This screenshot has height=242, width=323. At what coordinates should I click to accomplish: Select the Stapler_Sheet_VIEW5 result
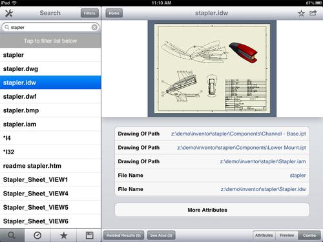pyautogui.click(x=50, y=208)
